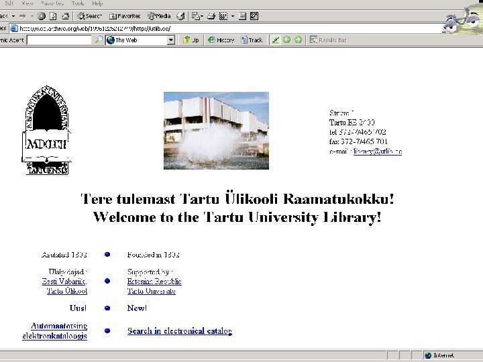The image size is (483, 362).
Task: Open Automaatotsing elektronkataloogis link
Action: pyautogui.click(x=55, y=330)
